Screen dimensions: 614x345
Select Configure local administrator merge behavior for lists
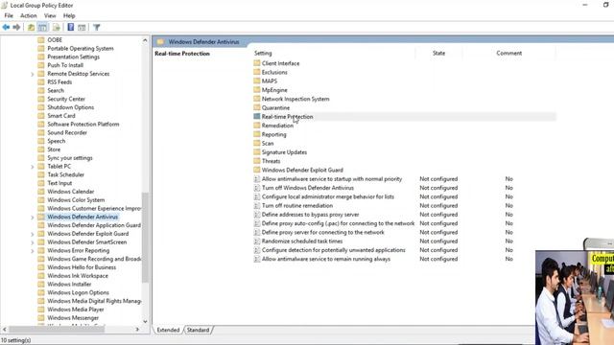click(328, 196)
